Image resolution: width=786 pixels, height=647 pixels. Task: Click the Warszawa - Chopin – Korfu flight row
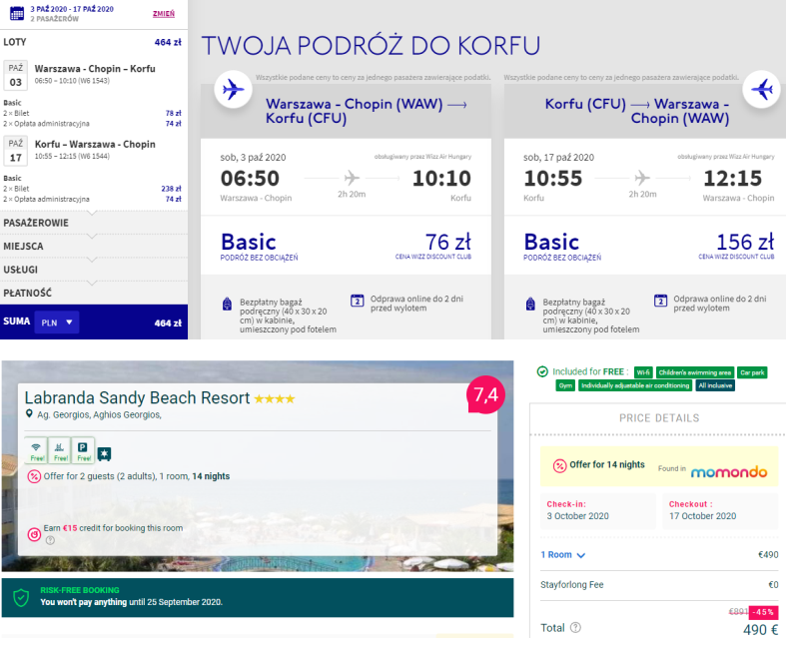point(94,74)
